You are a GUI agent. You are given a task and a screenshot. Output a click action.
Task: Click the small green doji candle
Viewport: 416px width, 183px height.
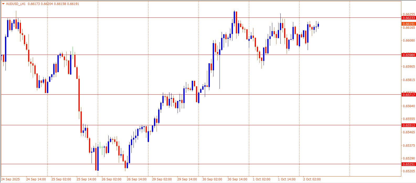click(x=100, y=147)
